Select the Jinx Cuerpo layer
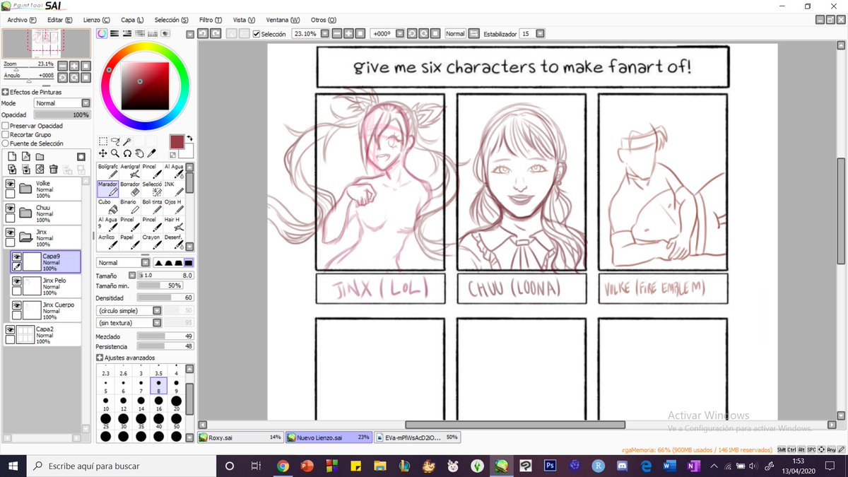The width and height of the screenshot is (848, 477). coord(46,310)
